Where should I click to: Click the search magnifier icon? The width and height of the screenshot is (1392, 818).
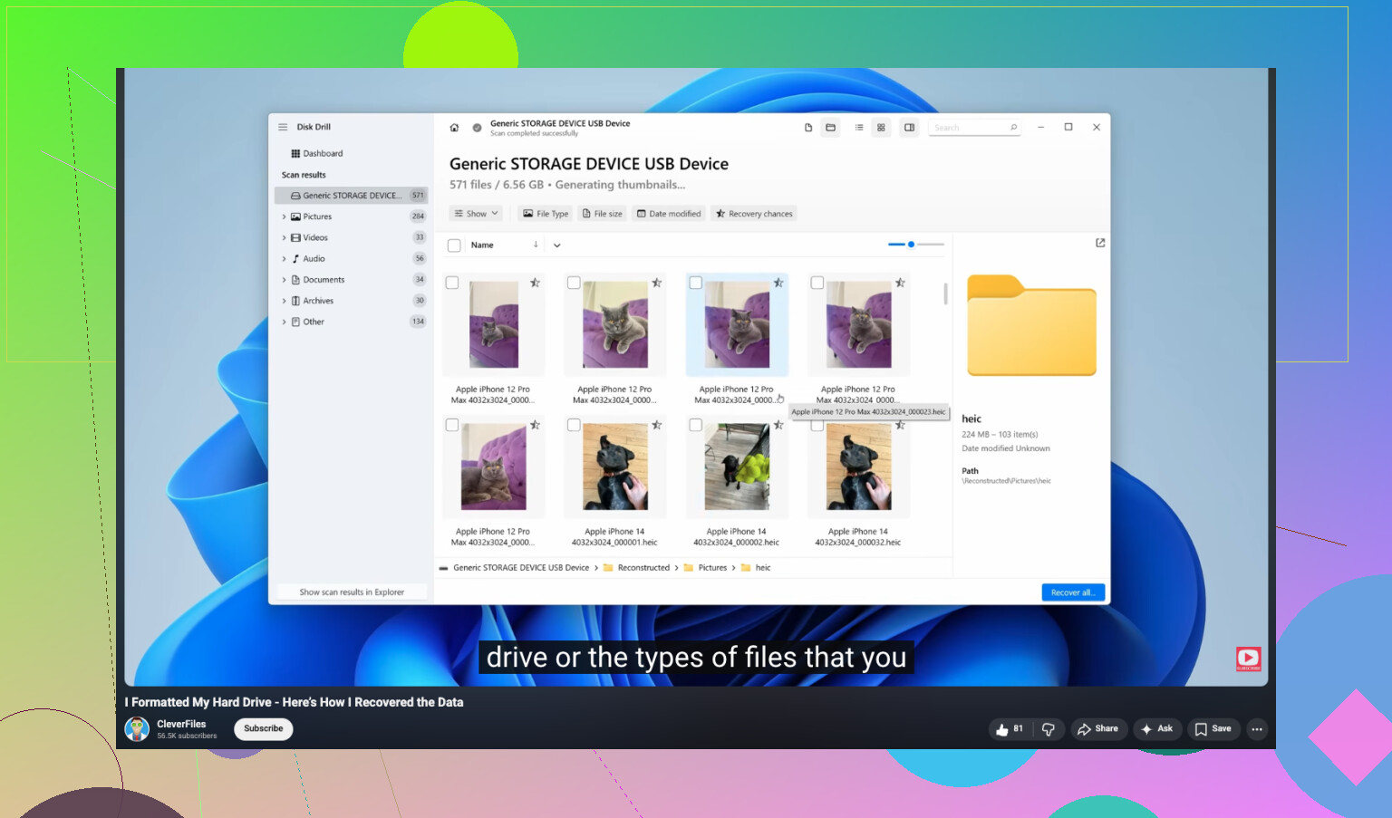[x=1013, y=128]
